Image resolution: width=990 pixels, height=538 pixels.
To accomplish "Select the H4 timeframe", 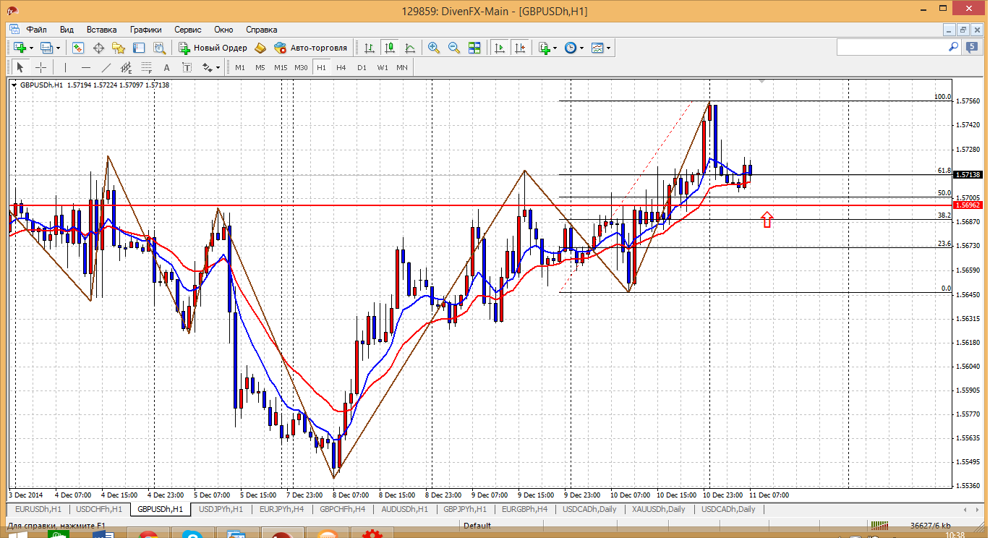I will point(341,67).
